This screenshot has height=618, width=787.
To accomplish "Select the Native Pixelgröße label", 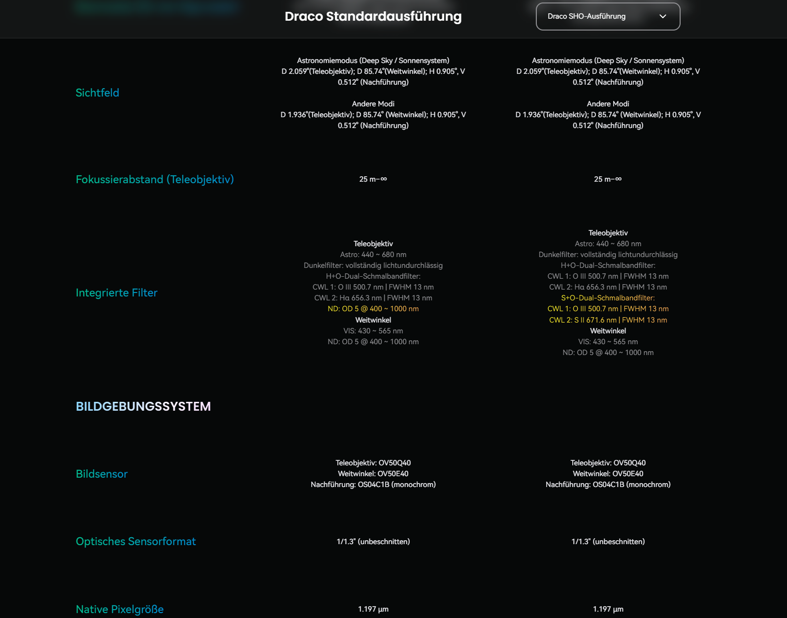I will click(x=120, y=609).
